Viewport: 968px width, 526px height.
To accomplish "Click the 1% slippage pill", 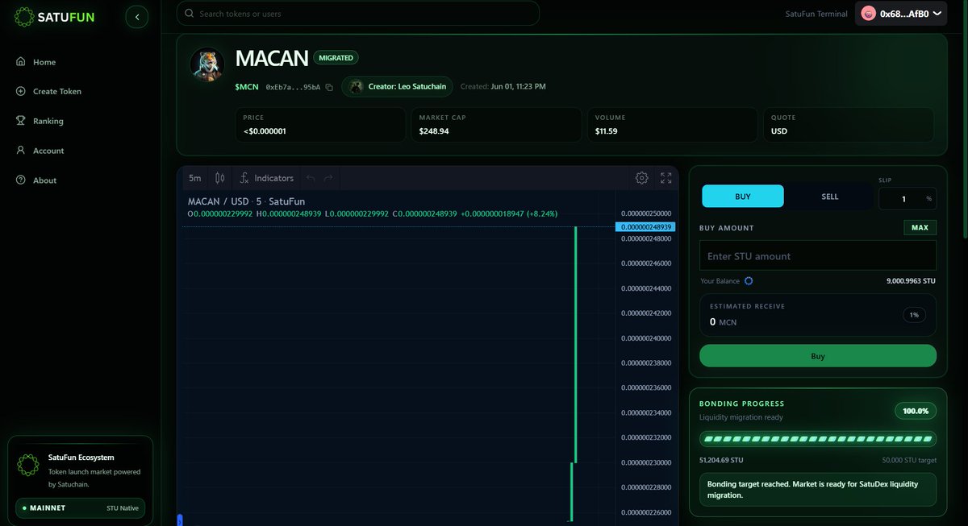I will click(x=914, y=315).
